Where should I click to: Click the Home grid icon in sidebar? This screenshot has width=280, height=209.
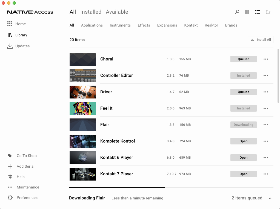(10, 24)
